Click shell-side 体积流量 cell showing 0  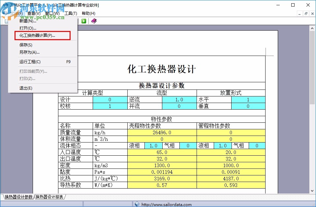pyautogui.click(x=162, y=139)
